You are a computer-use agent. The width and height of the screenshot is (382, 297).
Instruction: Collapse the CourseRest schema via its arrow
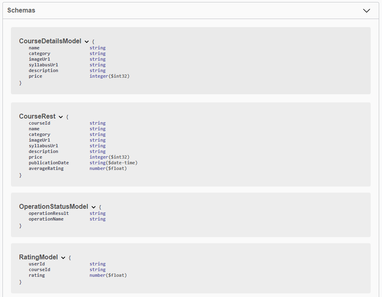pyautogui.click(x=61, y=116)
